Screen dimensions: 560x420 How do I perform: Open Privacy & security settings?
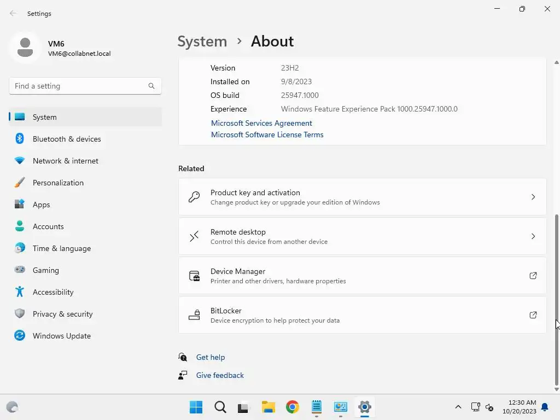tap(85, 313)
